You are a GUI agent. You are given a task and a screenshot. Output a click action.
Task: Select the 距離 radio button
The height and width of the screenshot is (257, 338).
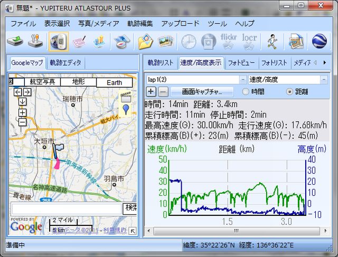point(289,92)
